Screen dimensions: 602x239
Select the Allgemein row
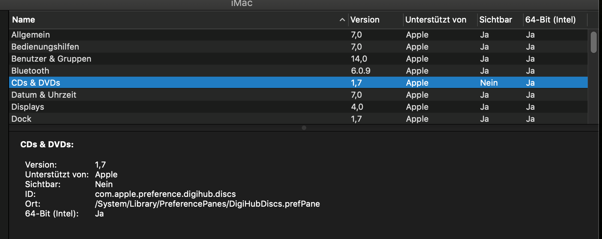tap(31, 35)
